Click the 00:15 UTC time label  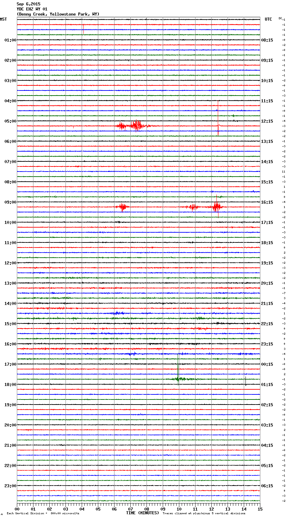click(x=267, y=364)
